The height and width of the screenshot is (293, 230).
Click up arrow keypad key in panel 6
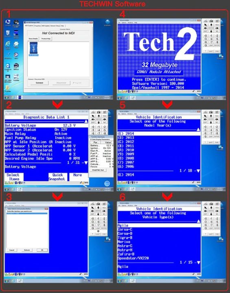[x=211, y=208]
